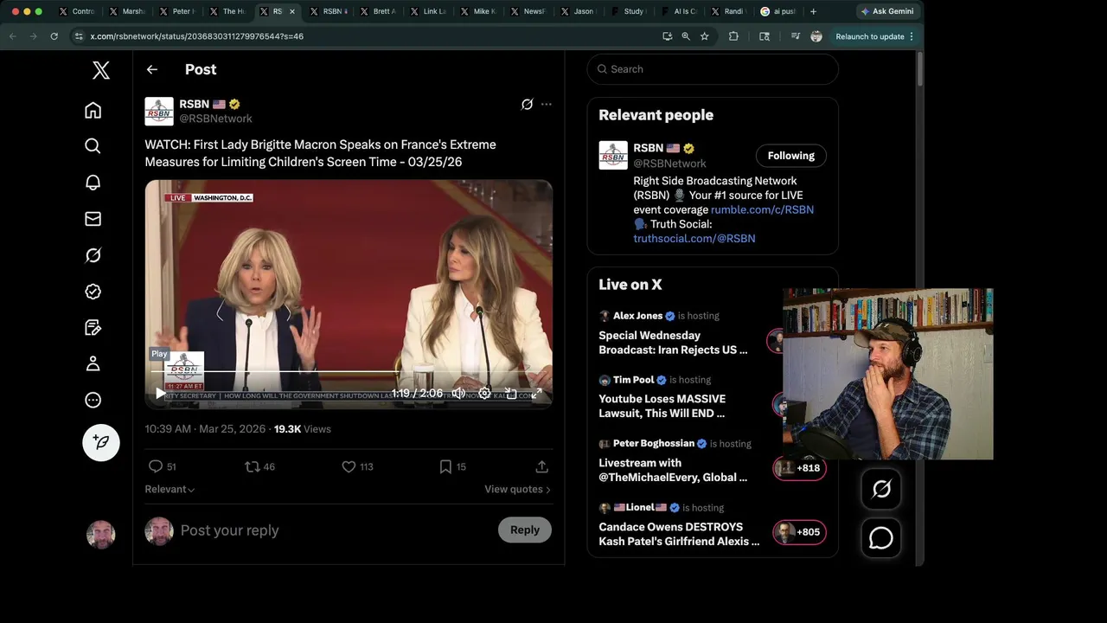This screenshot has height=623, width=1107.
Task: Open a new browser tab
Action: pyautogui.click(x=813, y=11)
